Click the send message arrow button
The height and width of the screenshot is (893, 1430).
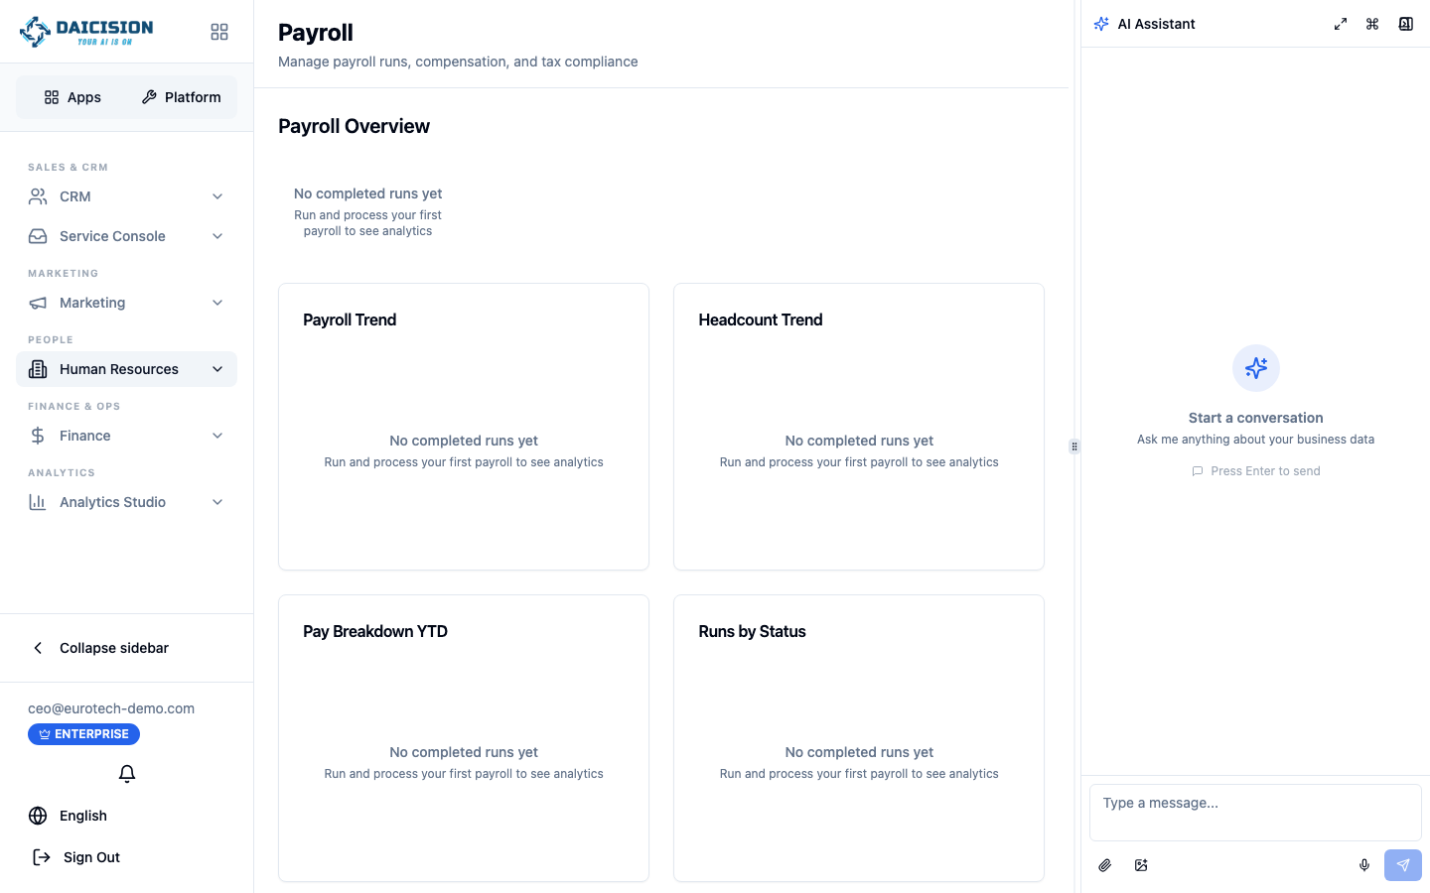pos(1403,865)
